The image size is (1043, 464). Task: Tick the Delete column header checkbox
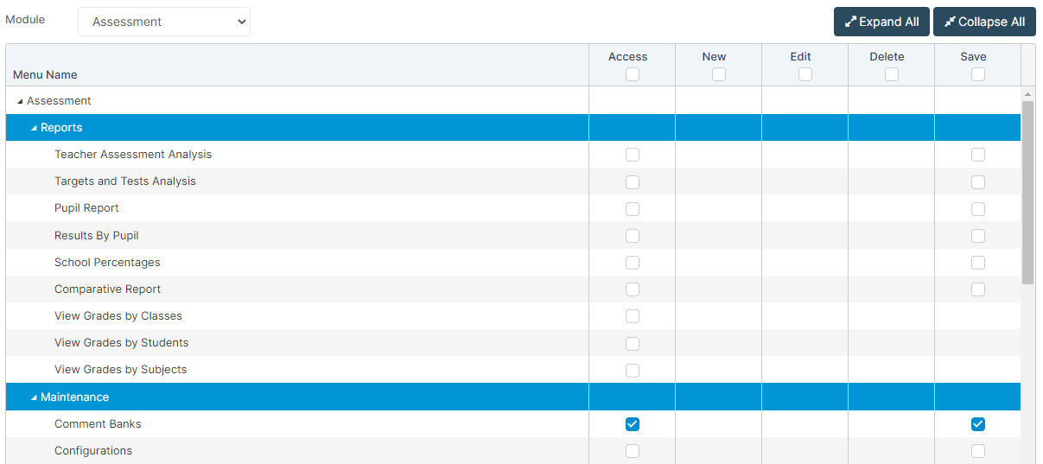click(892, 74)
